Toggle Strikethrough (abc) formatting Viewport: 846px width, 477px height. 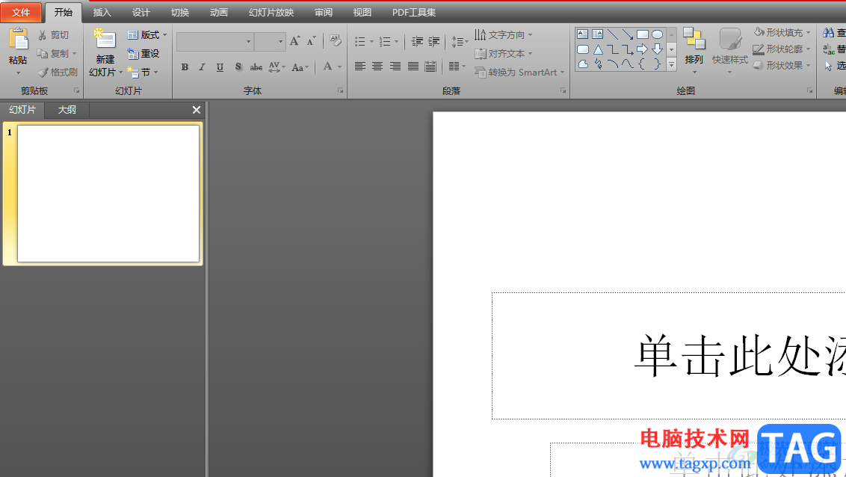pyautogui.click(x=256, y=67)
